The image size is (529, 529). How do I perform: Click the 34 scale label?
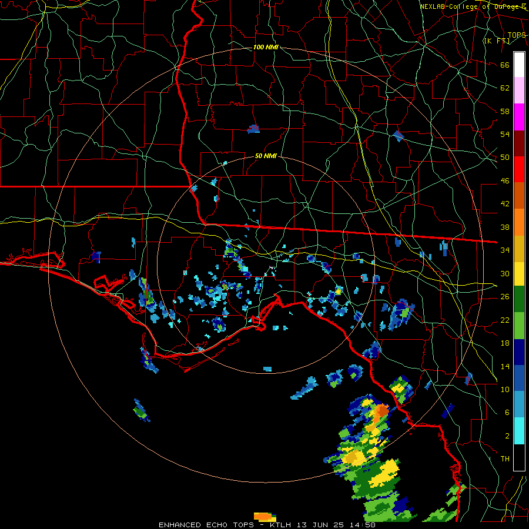coord(505,250)
